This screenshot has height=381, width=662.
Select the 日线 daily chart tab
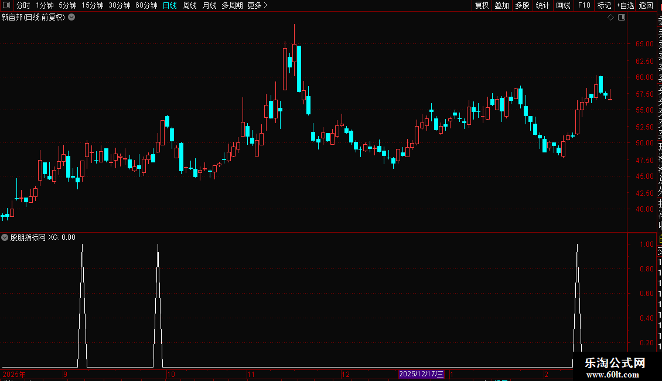[170, 5]
